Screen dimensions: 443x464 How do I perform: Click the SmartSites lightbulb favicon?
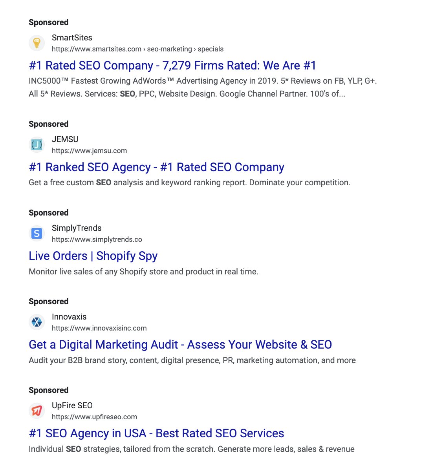point(37,43)
